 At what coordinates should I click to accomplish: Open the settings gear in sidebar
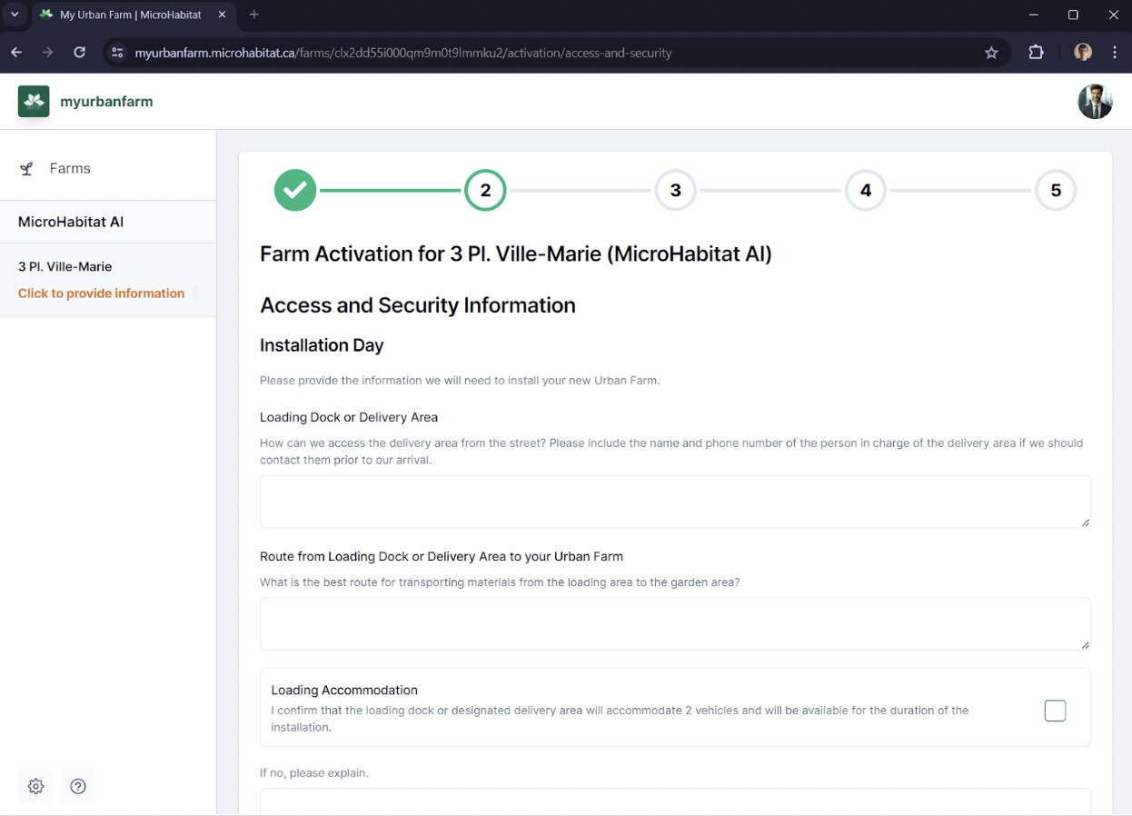(x=35, y=786)
